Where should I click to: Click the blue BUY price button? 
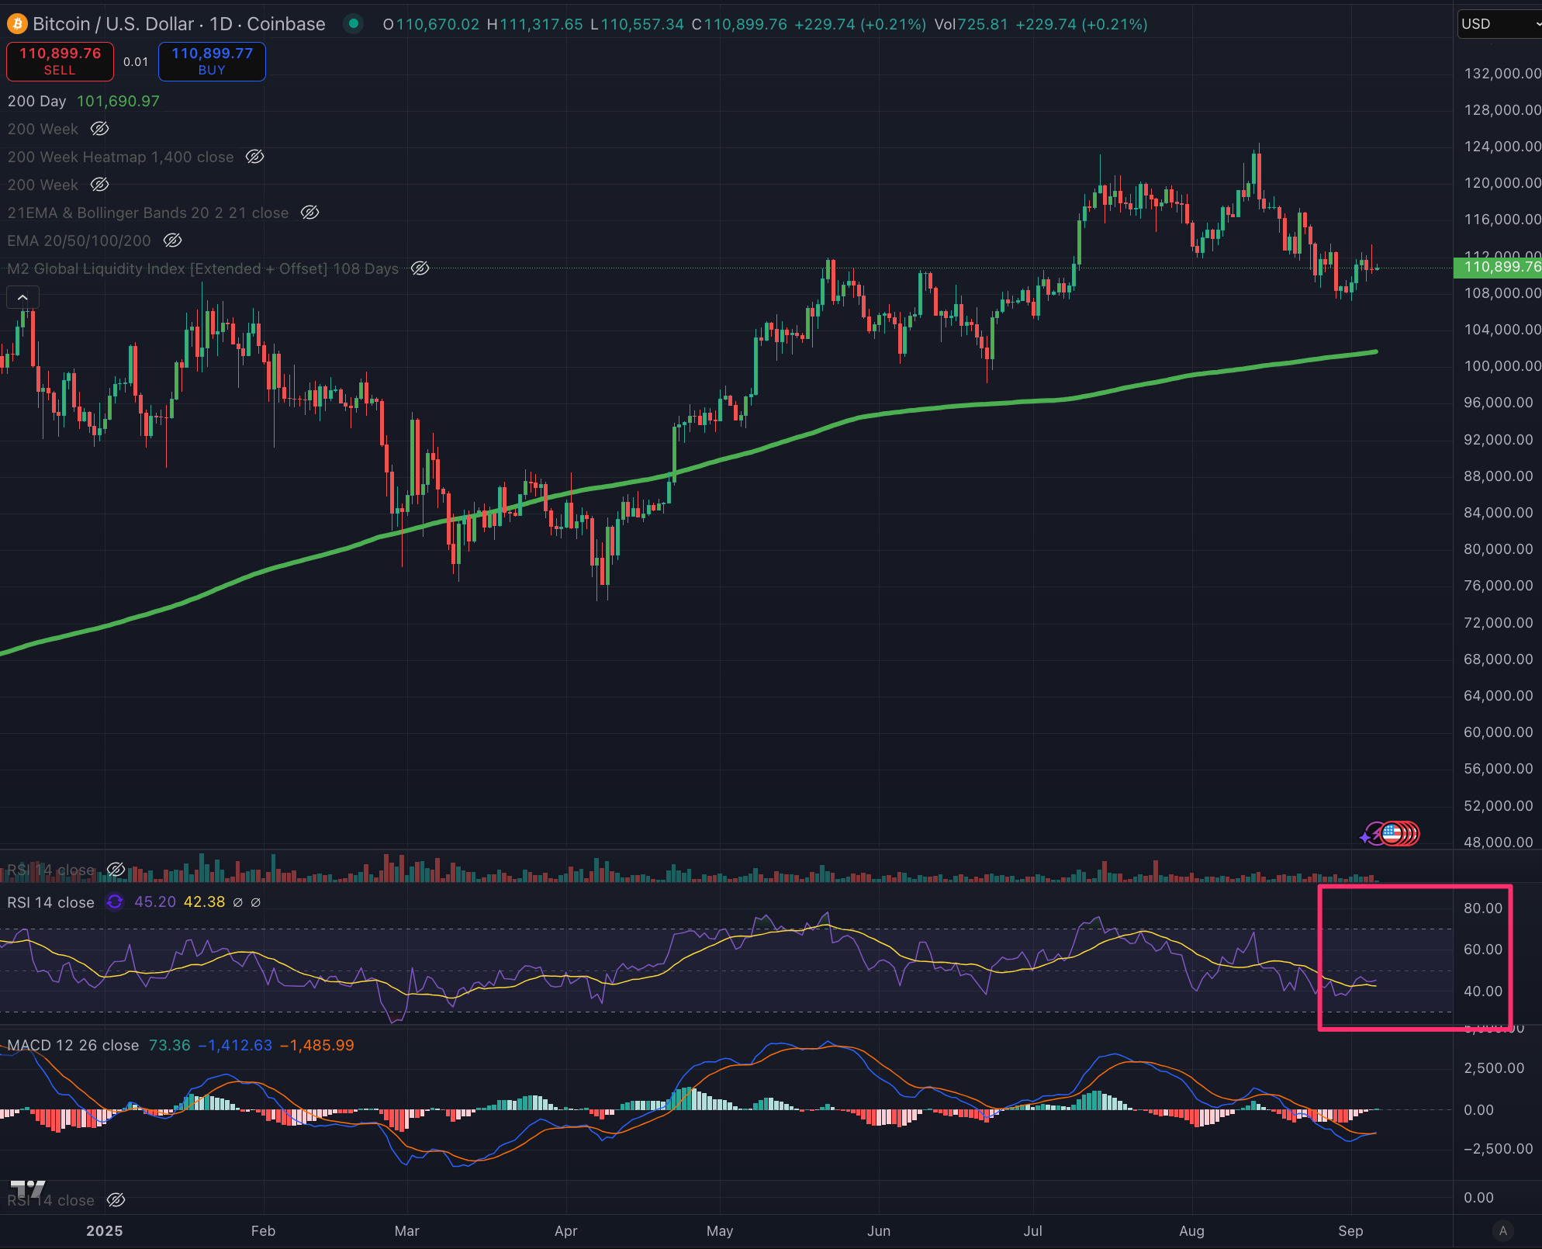(x=212, y=61)
